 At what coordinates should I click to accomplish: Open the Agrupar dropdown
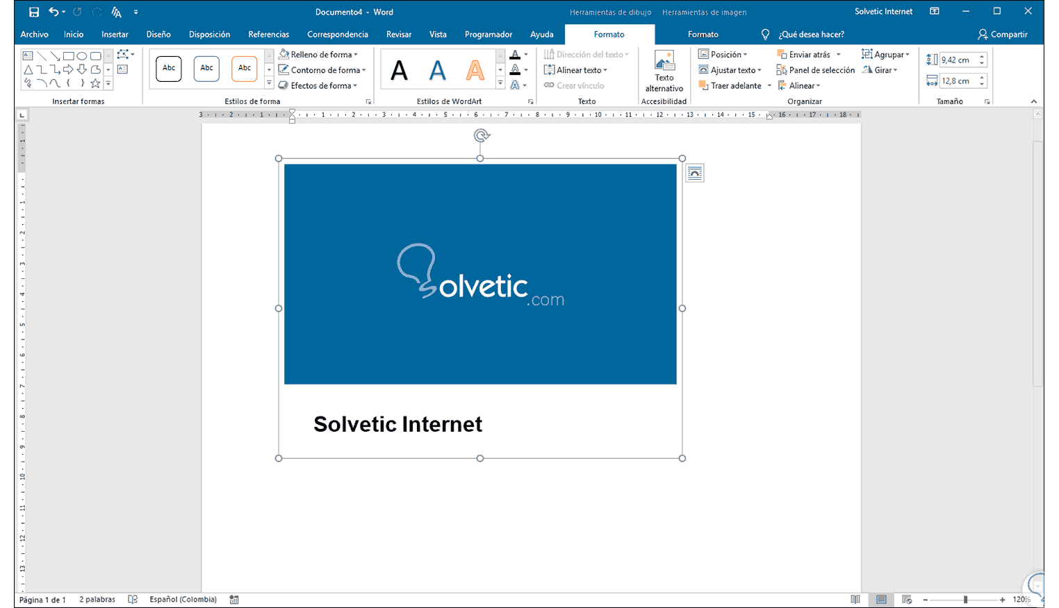(x=885, y=54)
